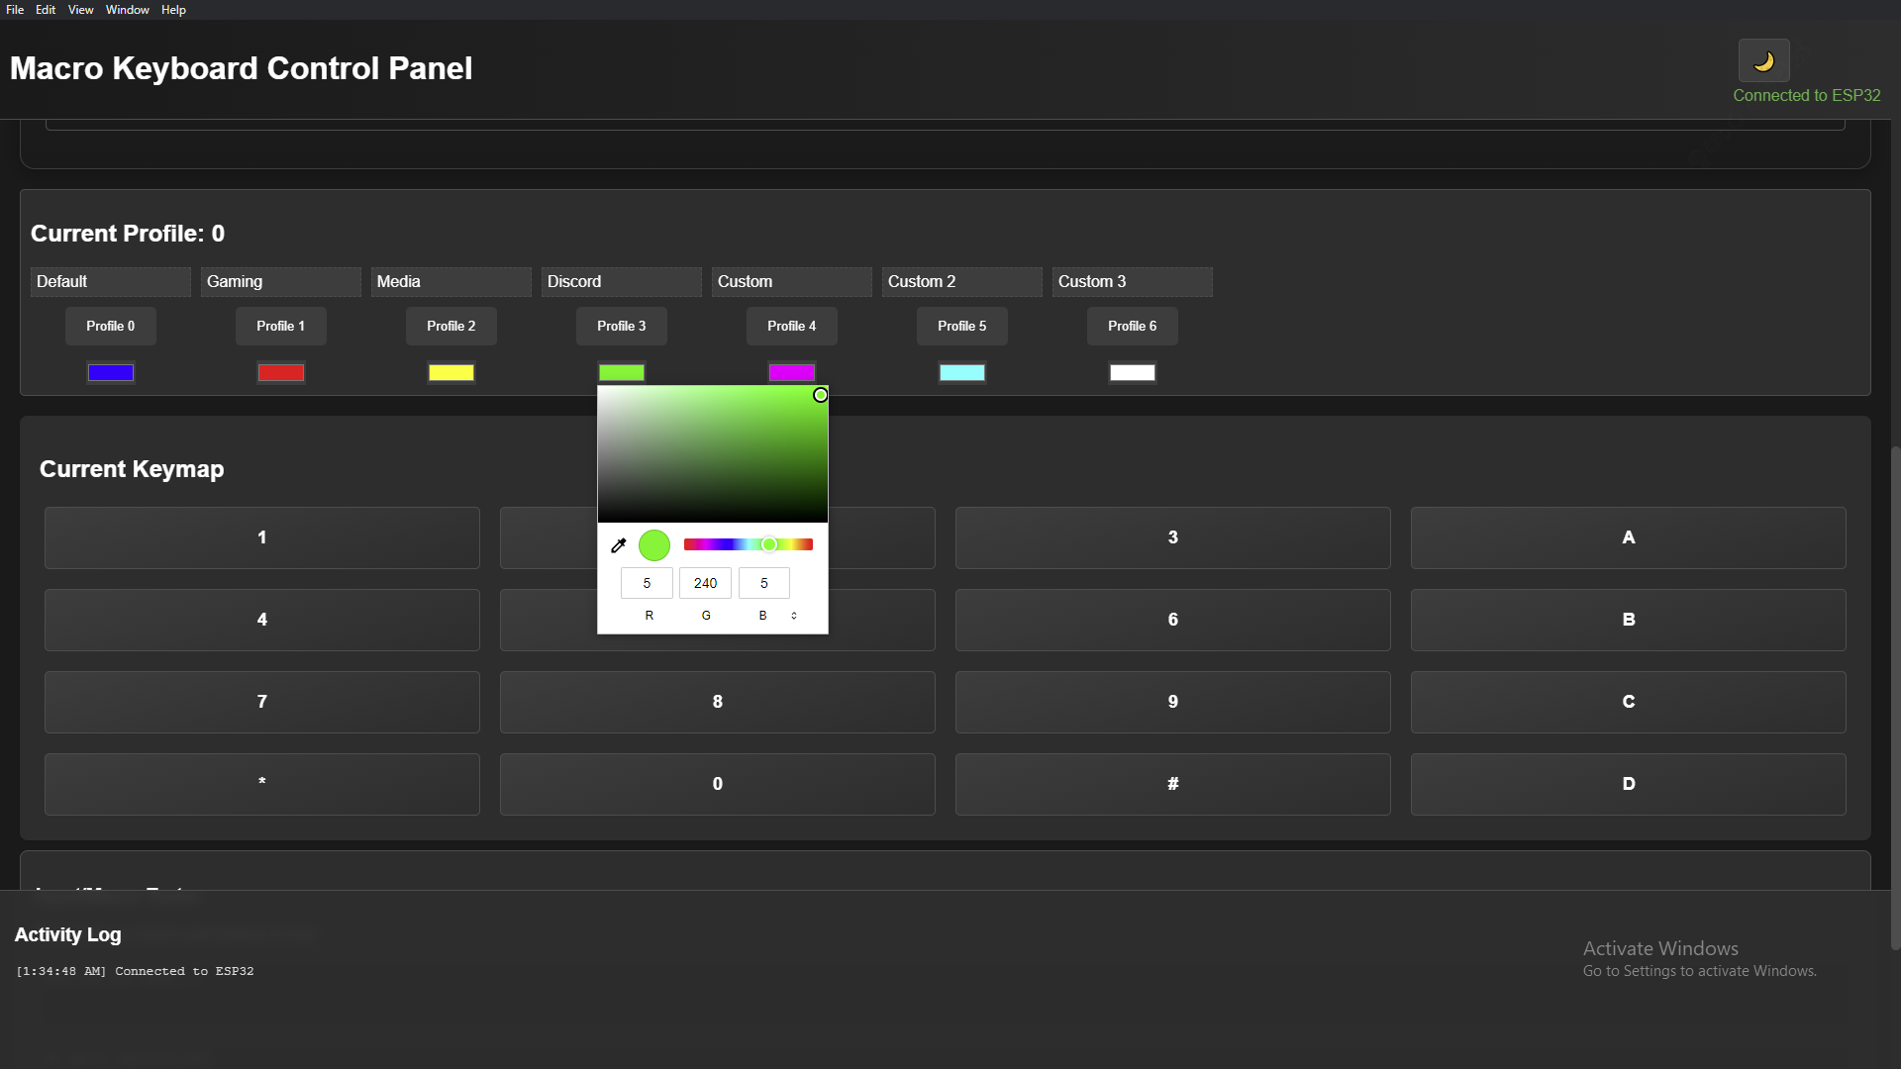Select the red swatch under the Gaming profile

tap(280, 372)
